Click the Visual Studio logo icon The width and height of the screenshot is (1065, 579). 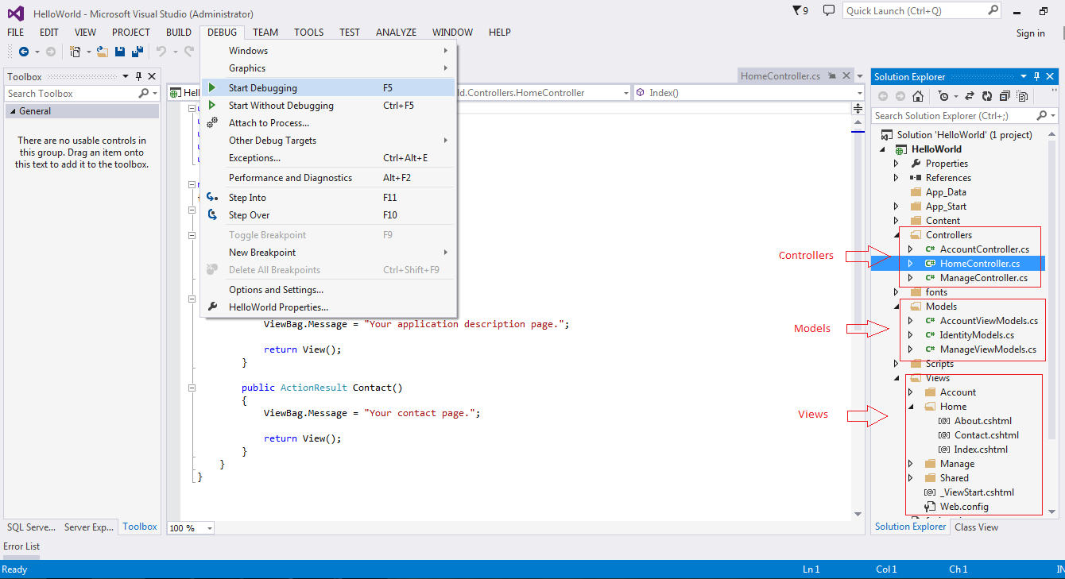(x=16, y=14)
